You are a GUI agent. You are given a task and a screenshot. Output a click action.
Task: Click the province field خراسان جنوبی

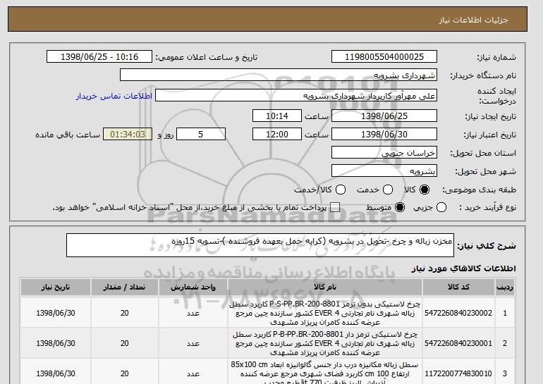(x=384, y=153)
